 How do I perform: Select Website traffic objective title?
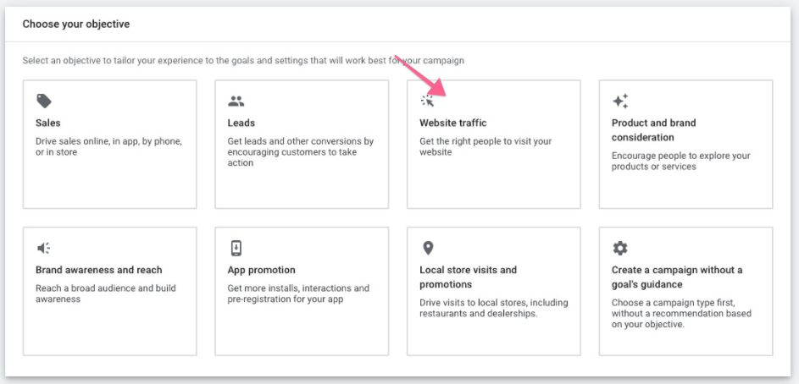coord(453,123)
